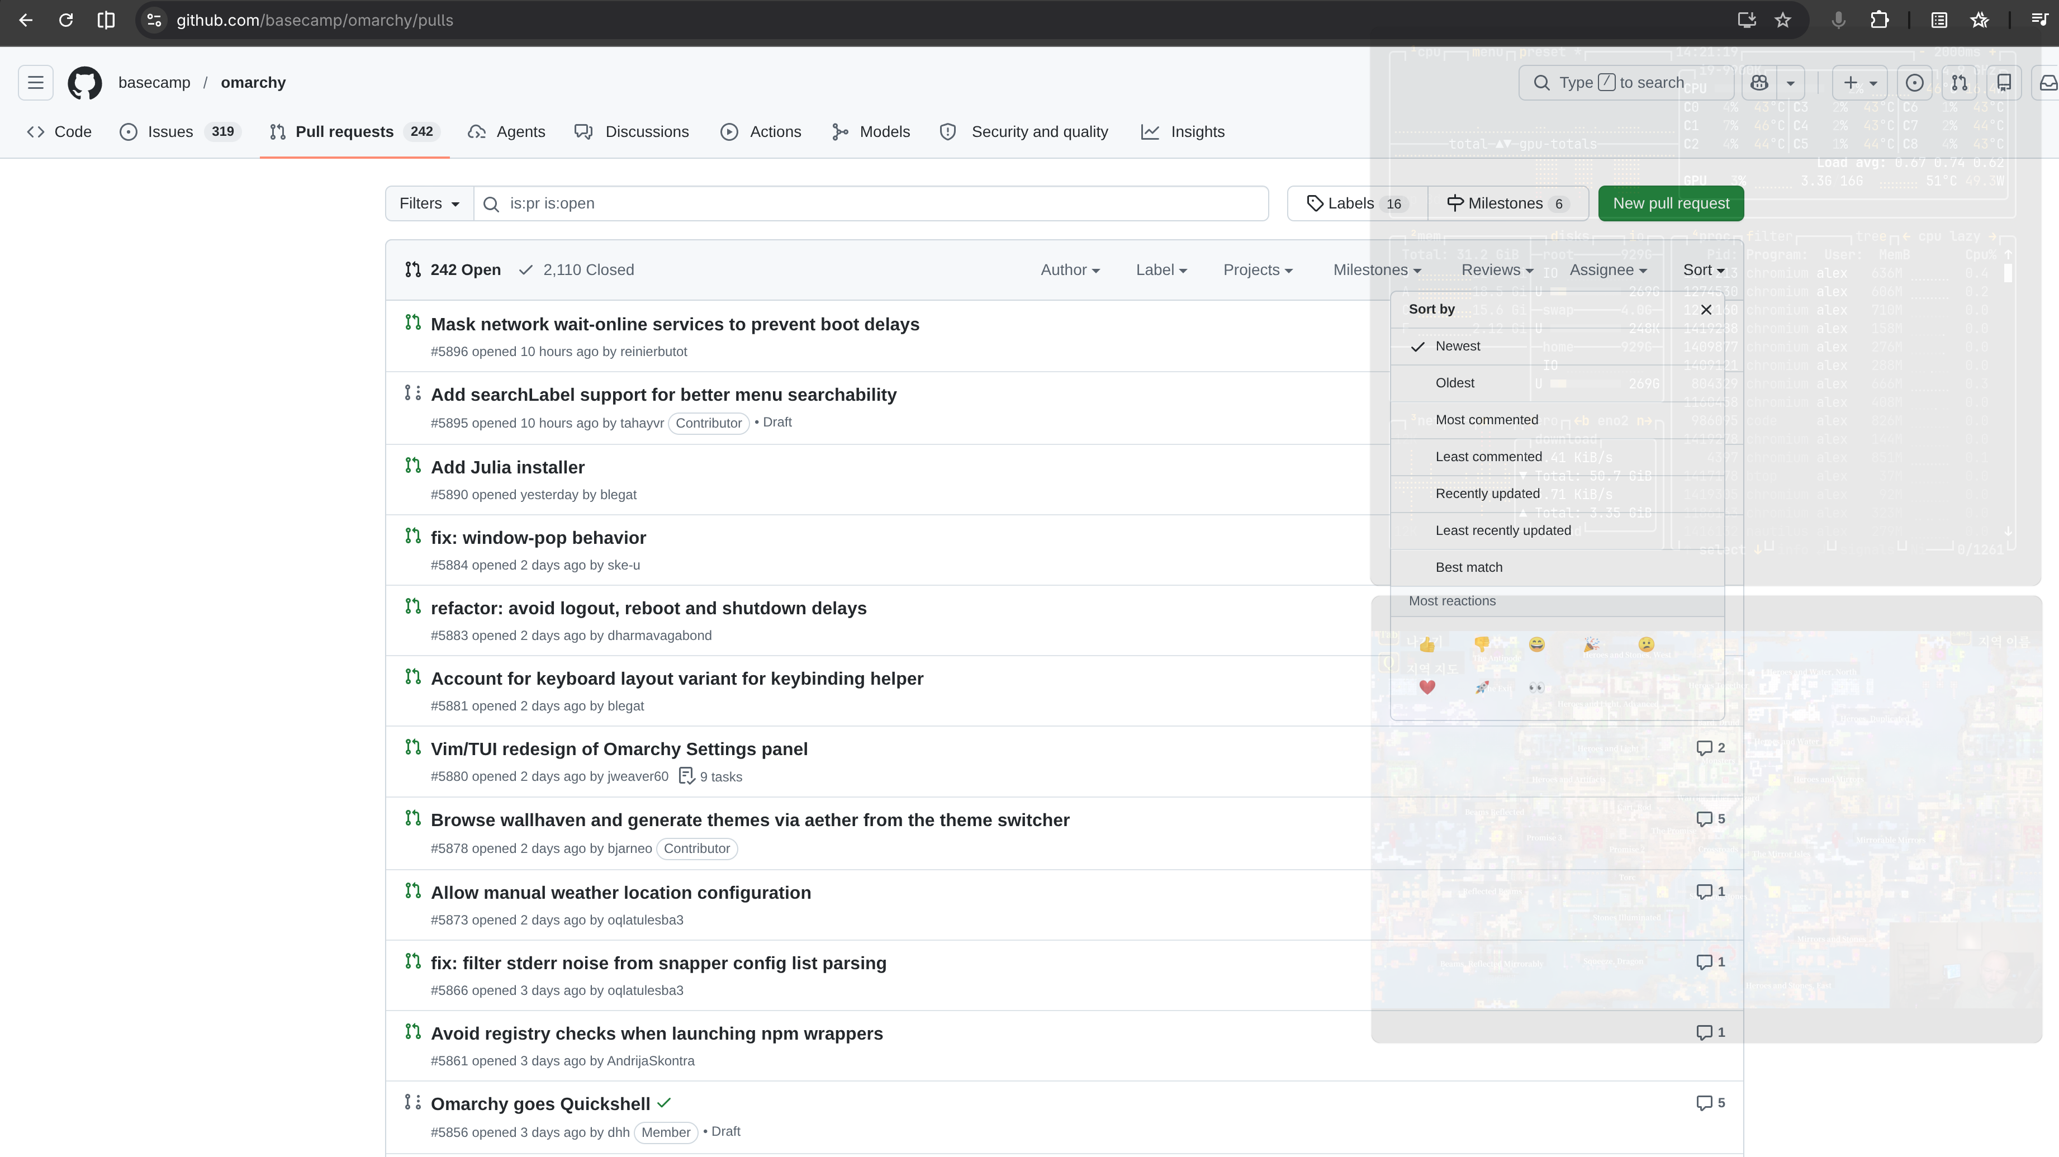Expand the Assignee filter dropdown

[x=1608, y=269]
